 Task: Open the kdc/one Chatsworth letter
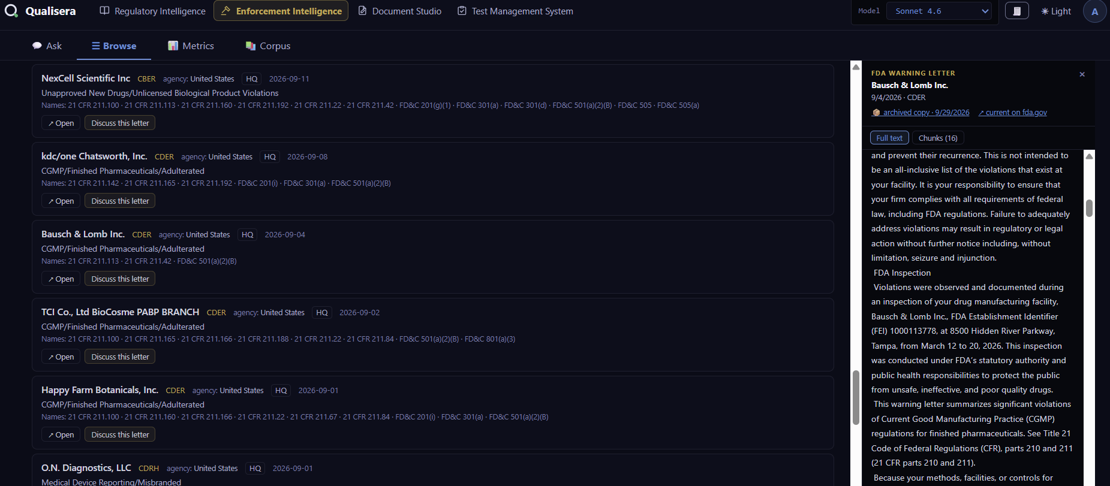pos(61,201)
